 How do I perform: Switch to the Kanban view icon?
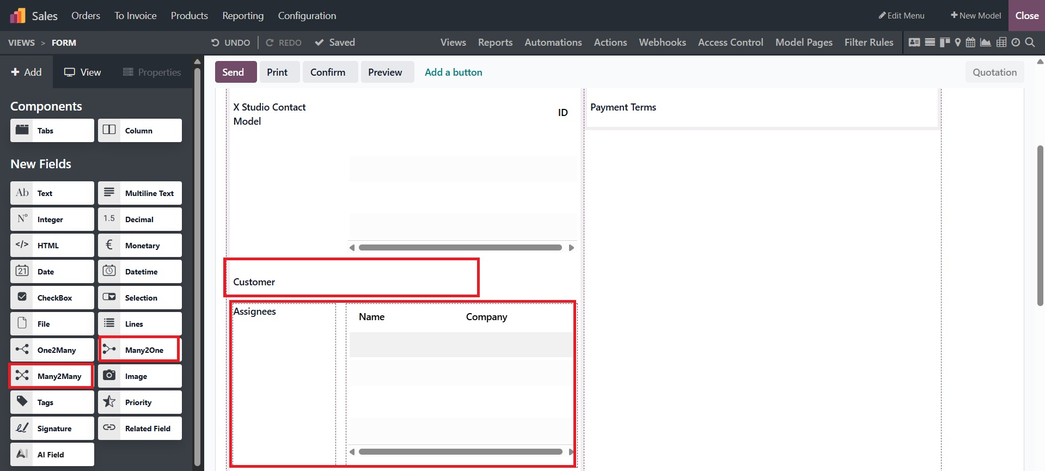pos(944,42)
